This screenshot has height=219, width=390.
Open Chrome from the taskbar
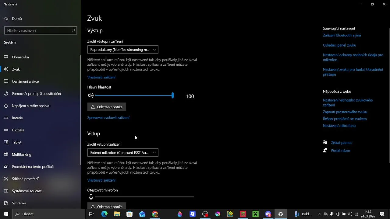155,214
